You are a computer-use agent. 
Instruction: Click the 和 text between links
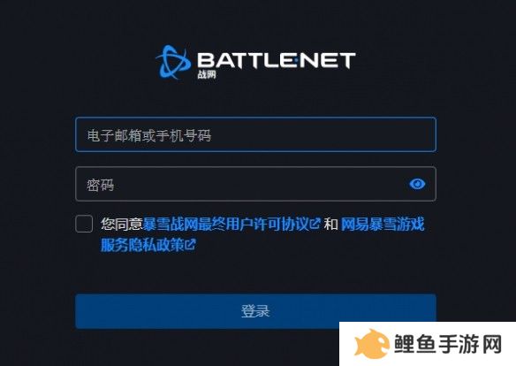click(330, 225)
